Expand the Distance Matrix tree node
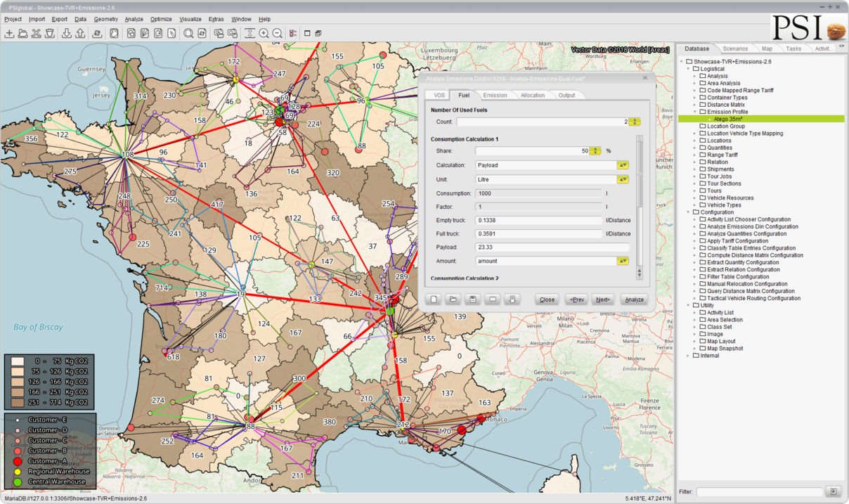The width and height of the screenshot is (849, 504). [695, 105]
